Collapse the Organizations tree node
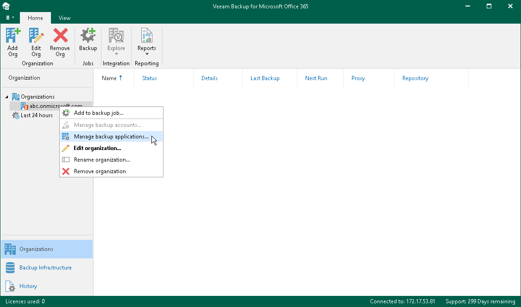 [6, 97]
